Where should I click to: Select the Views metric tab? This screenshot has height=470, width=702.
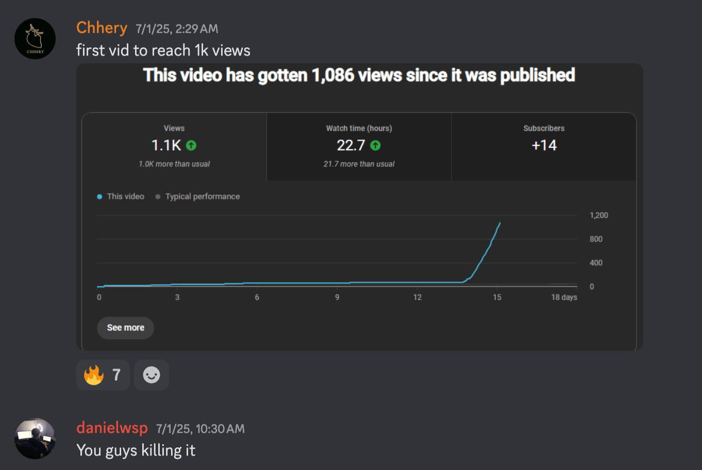(174, 146)
